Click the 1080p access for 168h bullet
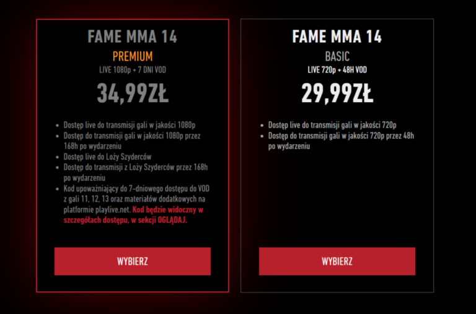The width and height of the screenshot is (476, 314). pos(131,141)
